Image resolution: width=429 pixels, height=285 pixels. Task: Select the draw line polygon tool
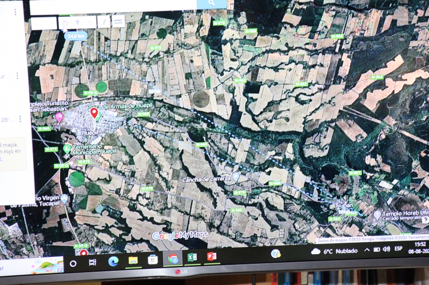(x=90, y=22)
